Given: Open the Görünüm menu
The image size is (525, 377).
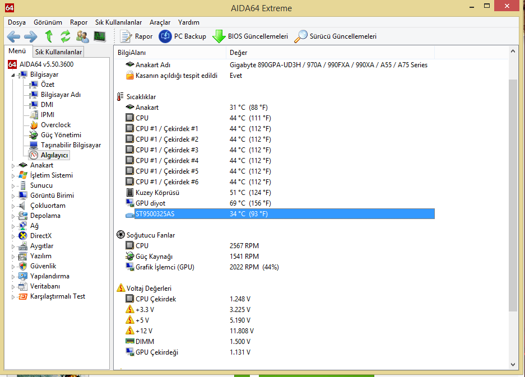Looking at the screenshot, I should [x=48, y=22].
